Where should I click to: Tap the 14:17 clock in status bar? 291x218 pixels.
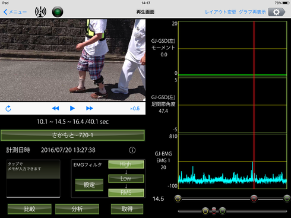(x=146, y=3)
